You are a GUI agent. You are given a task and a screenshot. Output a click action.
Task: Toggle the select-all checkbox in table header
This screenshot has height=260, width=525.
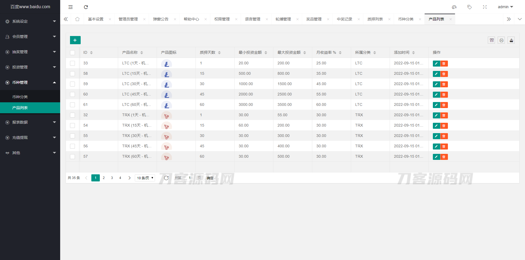72,53
